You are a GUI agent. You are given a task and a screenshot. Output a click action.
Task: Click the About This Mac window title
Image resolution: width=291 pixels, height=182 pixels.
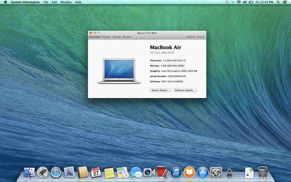(x=147, y=33)
